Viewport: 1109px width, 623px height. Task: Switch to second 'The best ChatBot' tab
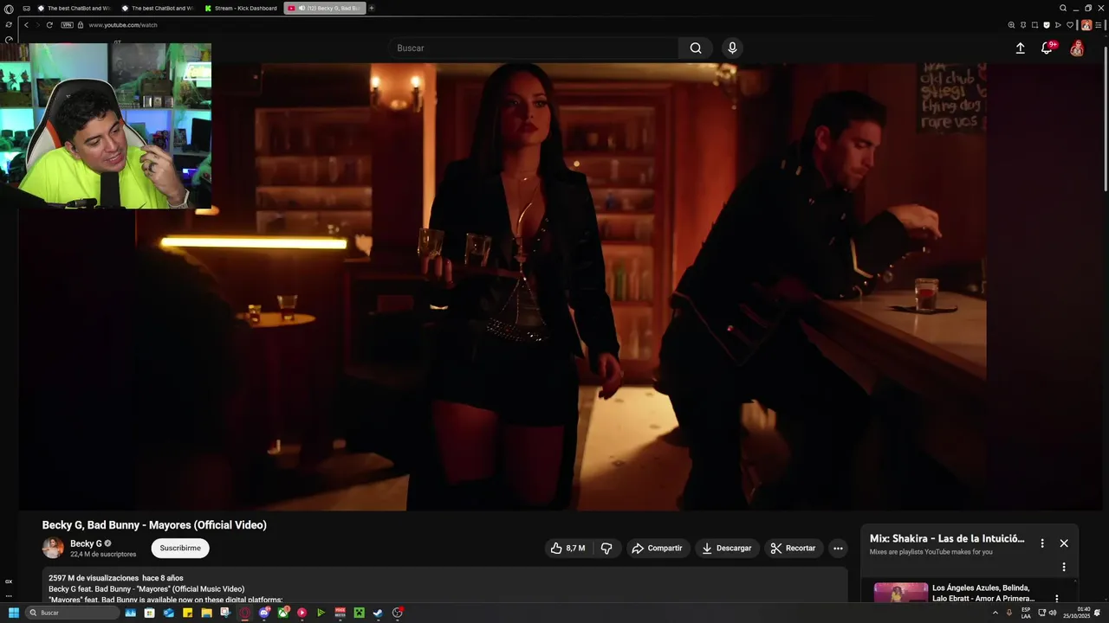(x=158, y=8)
